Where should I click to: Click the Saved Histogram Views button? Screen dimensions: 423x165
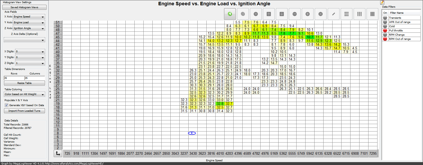pyautogui.click(x=24, y=7)
